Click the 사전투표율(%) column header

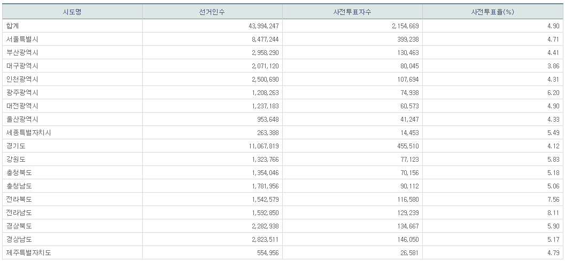pyautogui.click(x=492, y=12)
